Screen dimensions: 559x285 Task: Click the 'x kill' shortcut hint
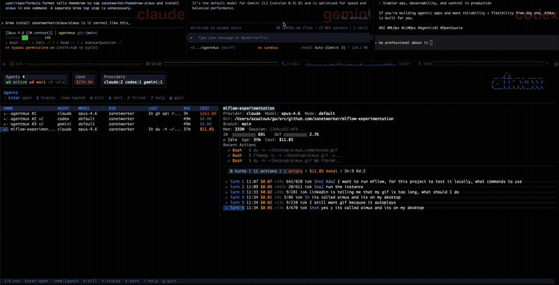pos(96,98)
